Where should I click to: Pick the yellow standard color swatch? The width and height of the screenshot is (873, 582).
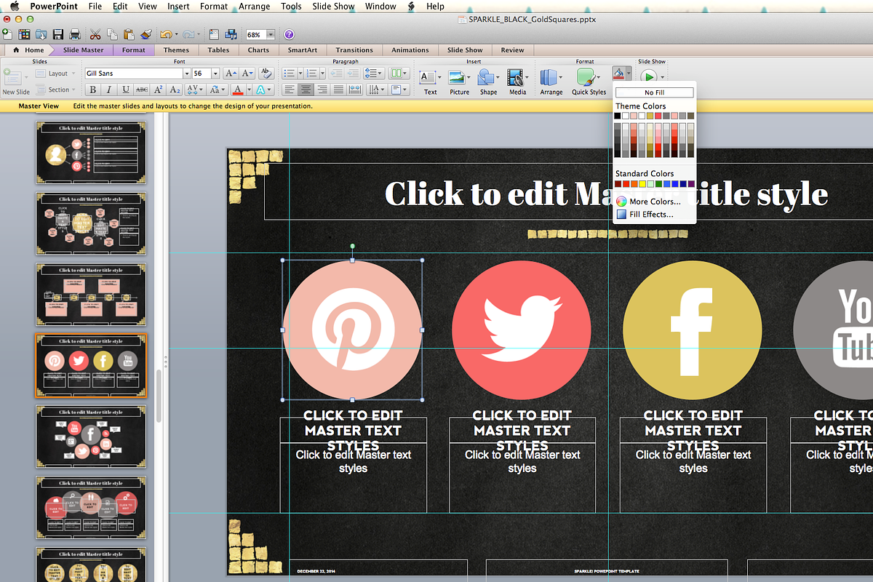[x=642, y=185]
